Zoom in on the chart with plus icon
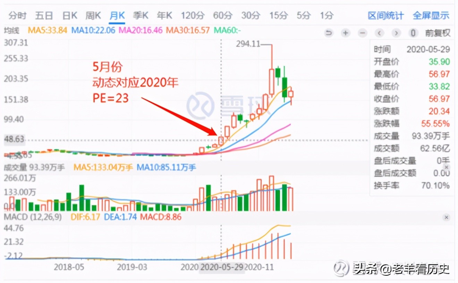Viewport: 458px width, 283px height. click(345, 33)
